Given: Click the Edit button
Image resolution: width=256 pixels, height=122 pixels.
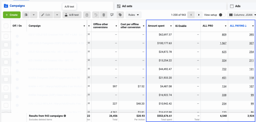Looking at the screenshot, I should point(46,15).
